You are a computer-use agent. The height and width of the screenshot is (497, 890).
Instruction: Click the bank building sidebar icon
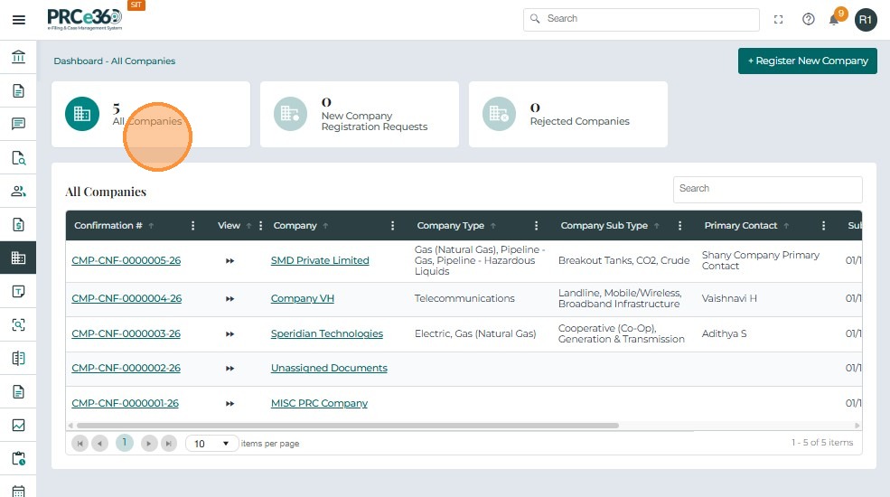coord(18,58)
